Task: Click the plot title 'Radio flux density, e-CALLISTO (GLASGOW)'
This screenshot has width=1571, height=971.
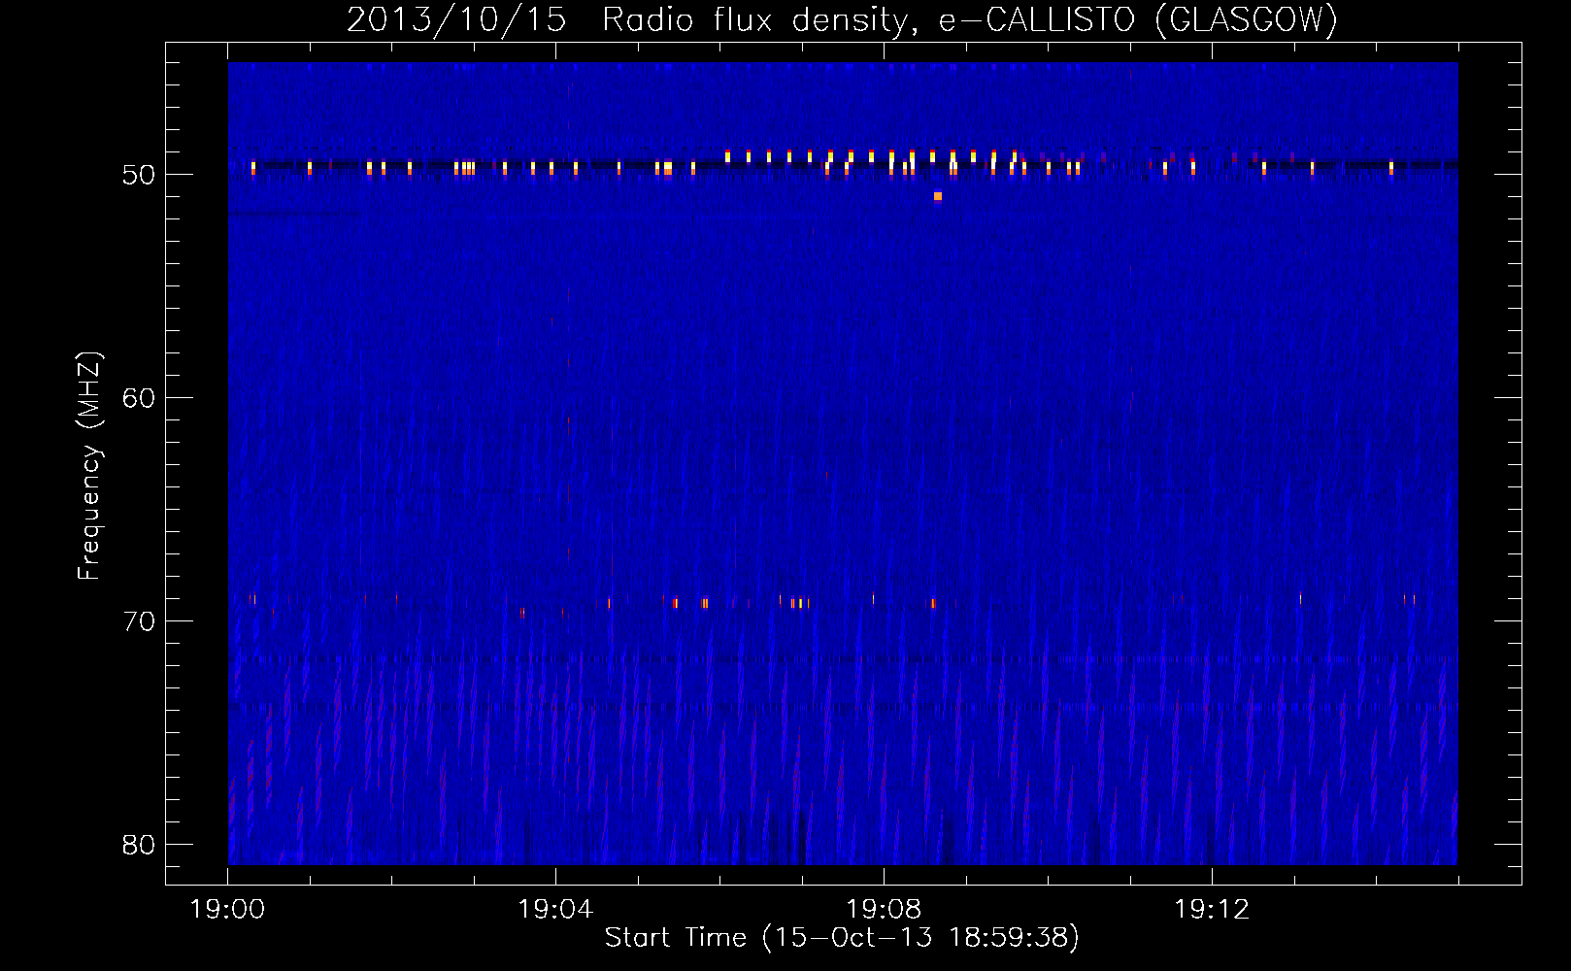Action: point(970,19)
